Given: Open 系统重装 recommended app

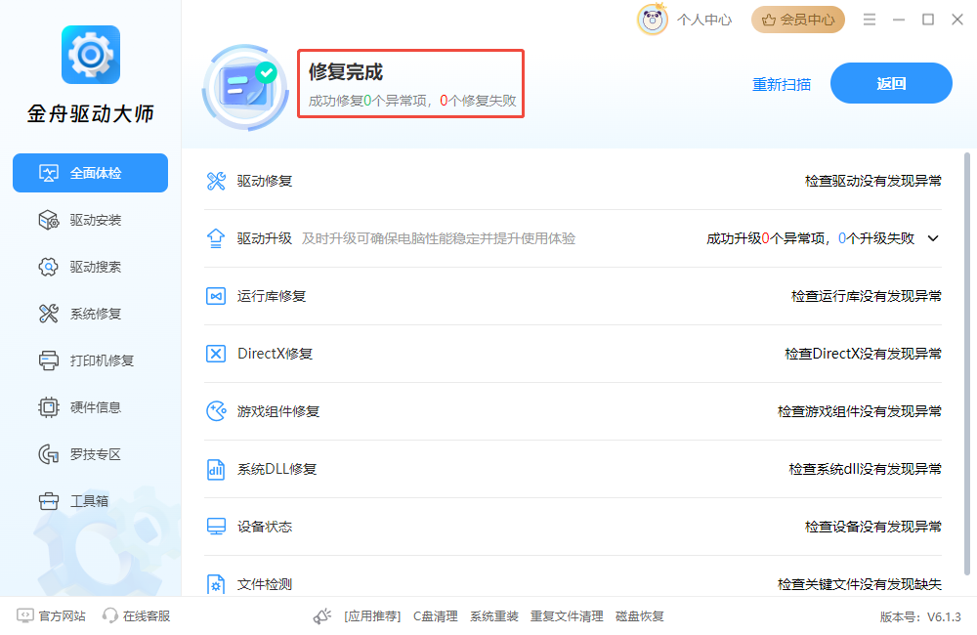Looking at the screenshot, I should point(494,615).
